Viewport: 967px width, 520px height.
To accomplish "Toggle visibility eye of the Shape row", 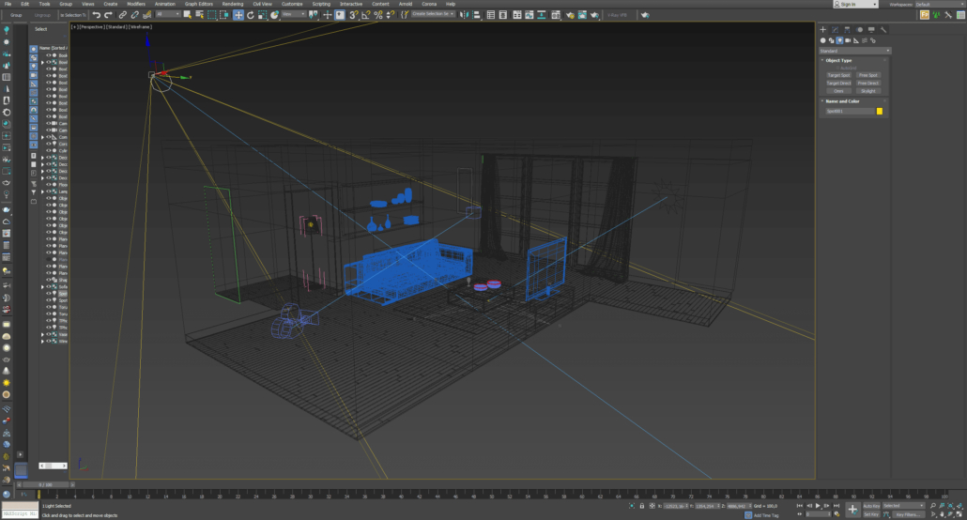I will (x=49, y=280).
